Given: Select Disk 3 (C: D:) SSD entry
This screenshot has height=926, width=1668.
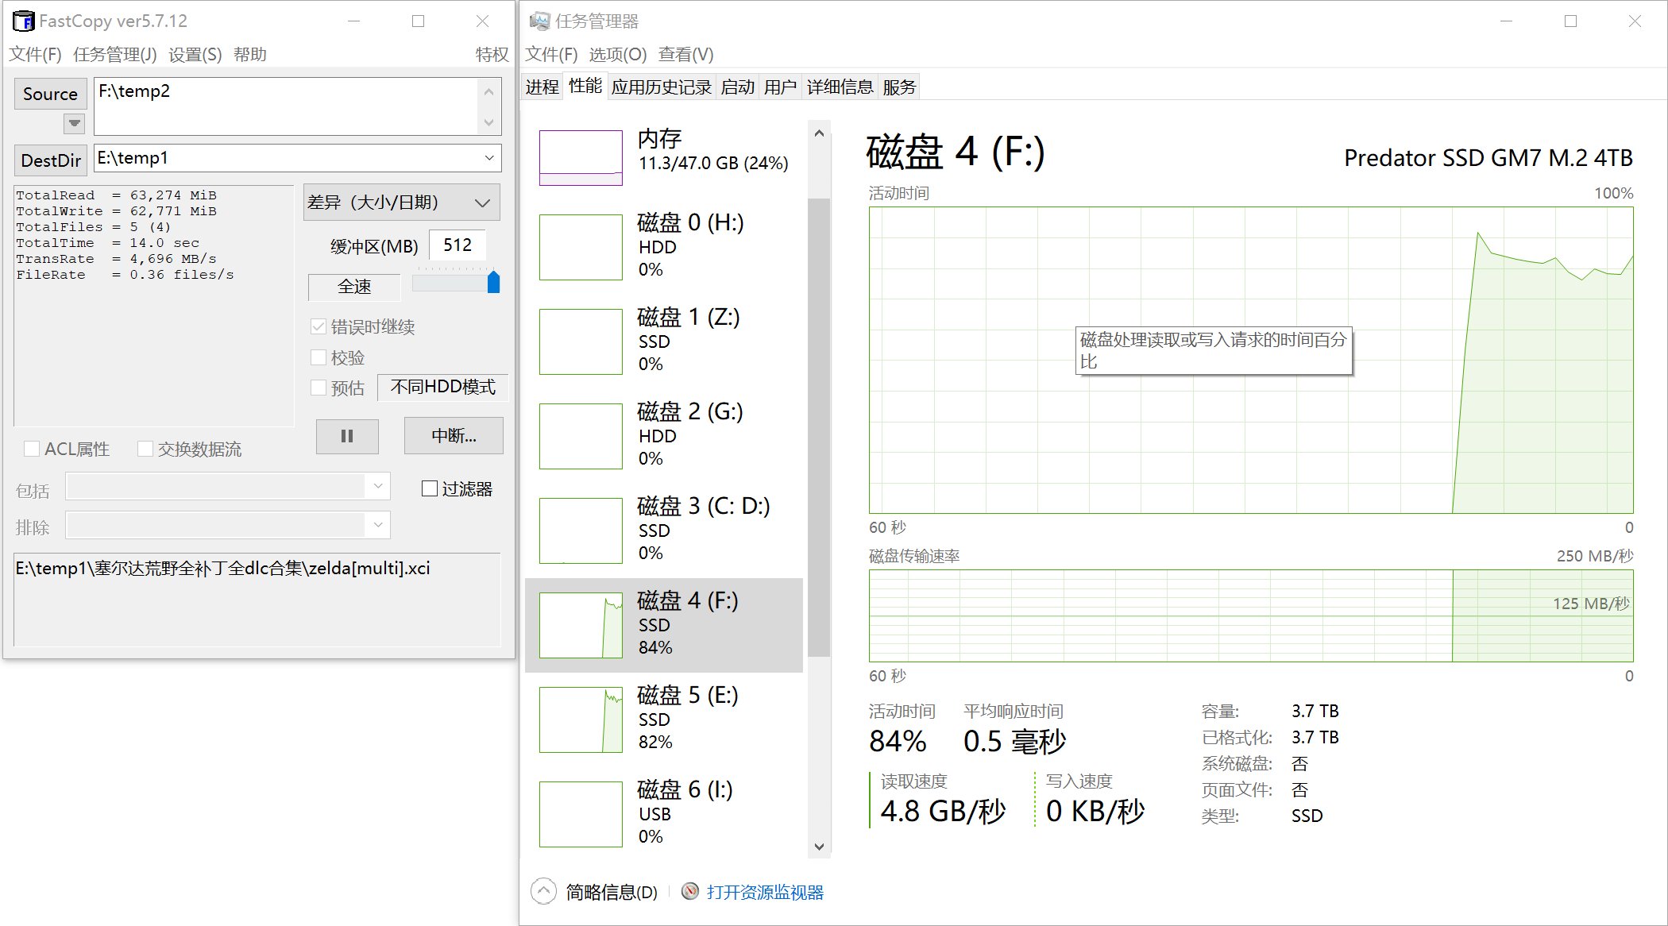Looking at the screenshot, I should click(x=664, y=530).
